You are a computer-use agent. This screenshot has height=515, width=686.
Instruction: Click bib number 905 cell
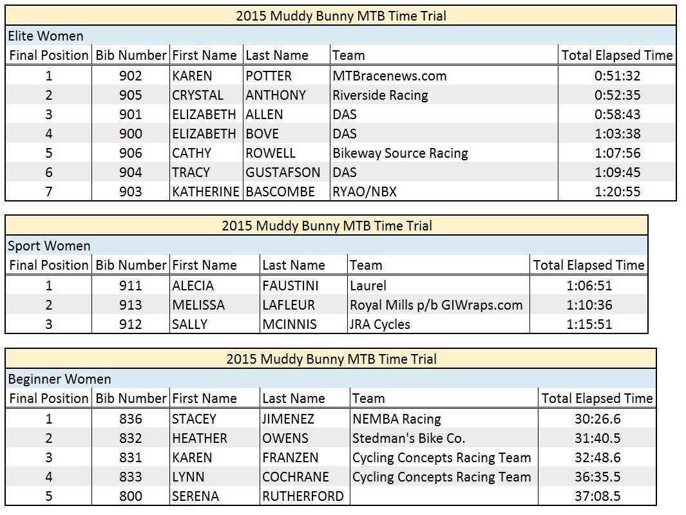[131, 95]
